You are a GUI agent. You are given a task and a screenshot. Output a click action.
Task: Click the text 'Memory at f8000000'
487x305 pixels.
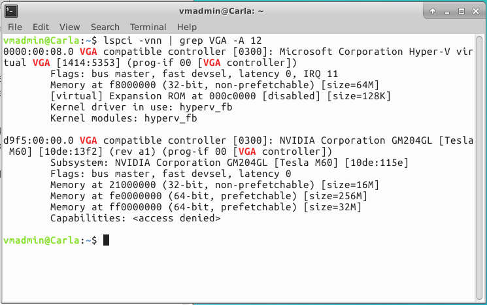103,85
